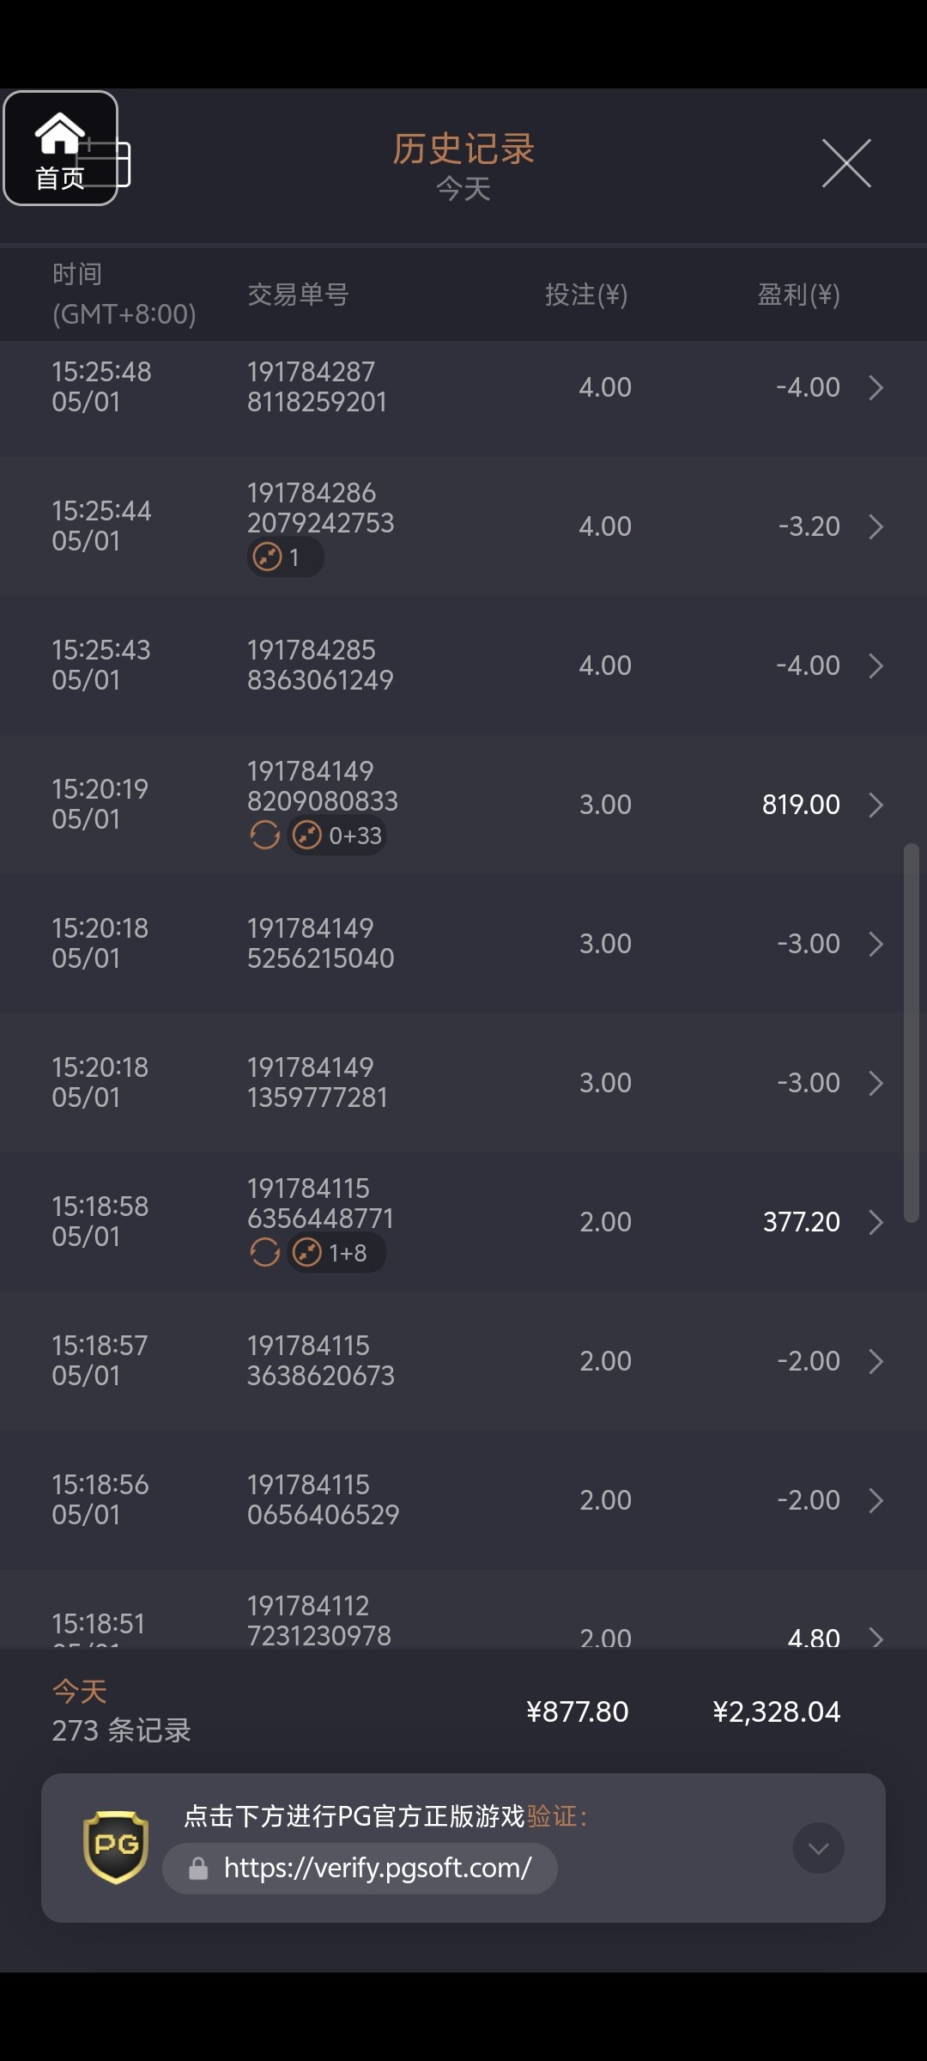The image size is (927, 2061).
Task: Tap the home 首页 icon
Action: [x=60, y=148]
